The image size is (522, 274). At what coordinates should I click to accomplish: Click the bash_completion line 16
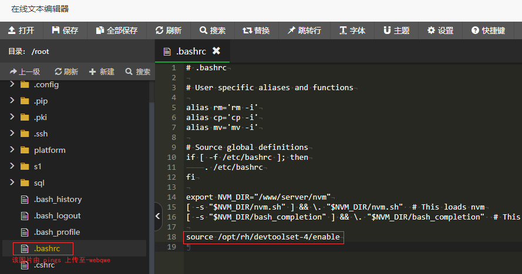click(x=353, y=217)
